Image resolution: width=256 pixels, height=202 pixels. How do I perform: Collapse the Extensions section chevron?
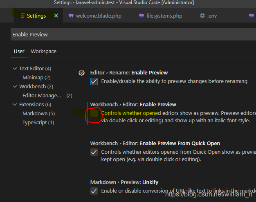coord(15,105)
